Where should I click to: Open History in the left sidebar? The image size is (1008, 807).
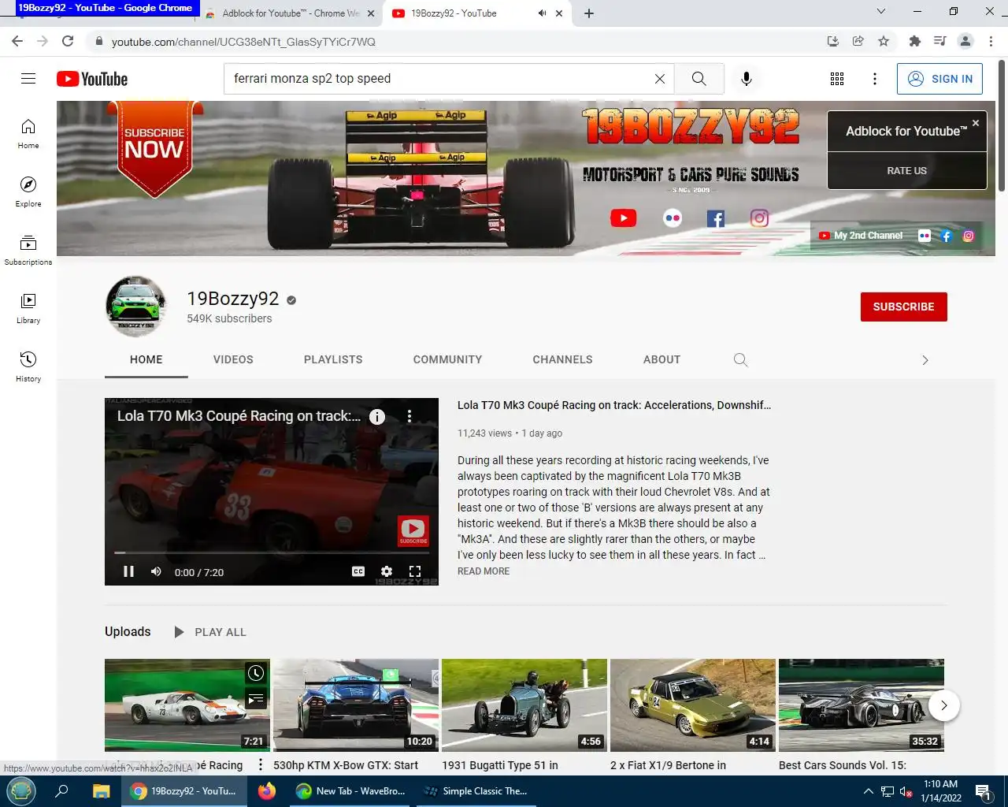[x=28, y=366]
